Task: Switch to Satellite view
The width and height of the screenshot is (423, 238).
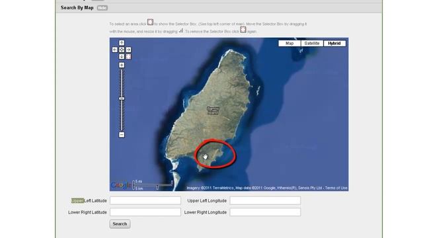Action: coord(312,43)
